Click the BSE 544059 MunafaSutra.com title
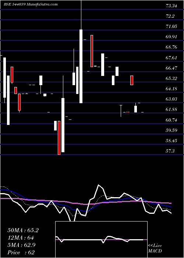The width and height of the screenshot is (184, 258). coord(31,4)
